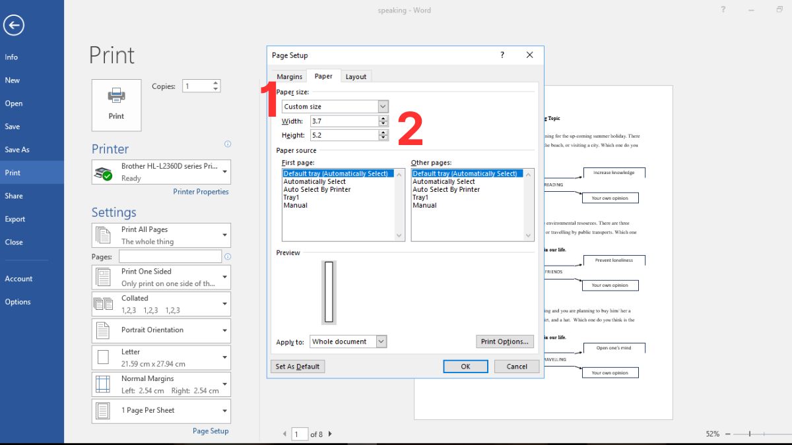Image resolution: width=792 pixels, height=445 pixels.
Task: Click Word window help icon
Action: pos(723,9)
